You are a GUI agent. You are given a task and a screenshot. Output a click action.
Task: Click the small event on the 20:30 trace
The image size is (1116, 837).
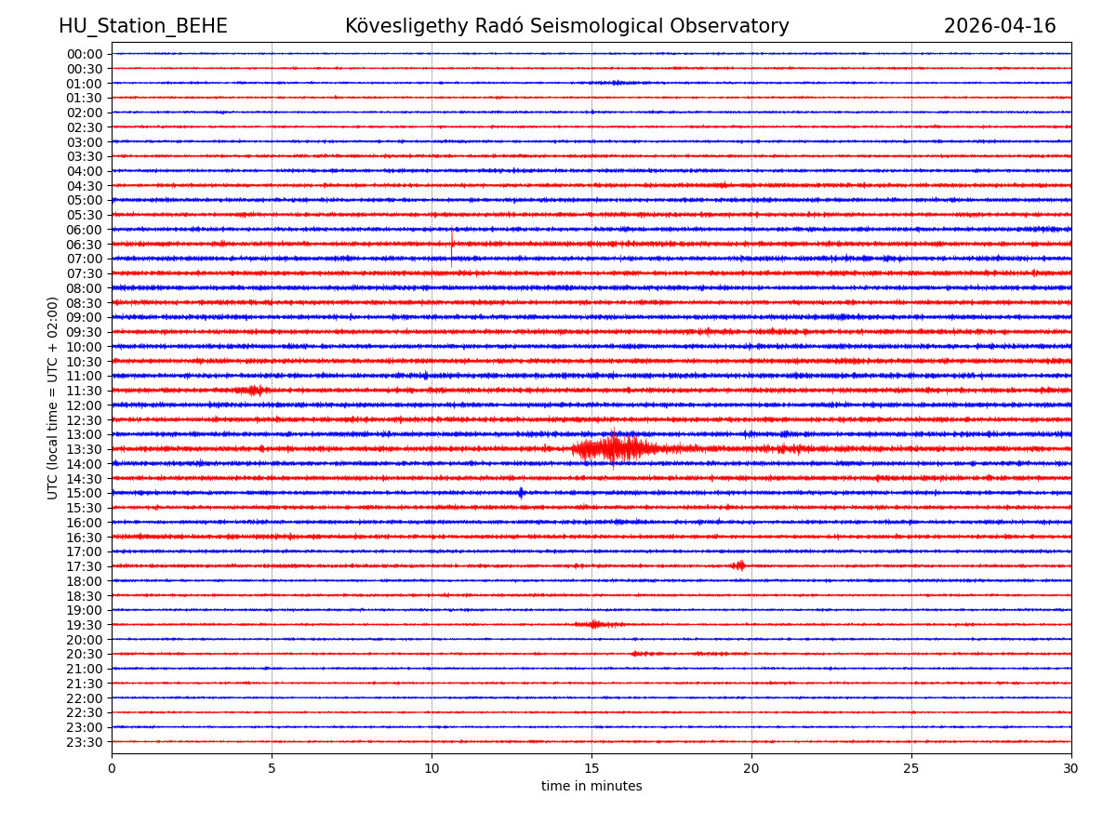tap(642, 654)
